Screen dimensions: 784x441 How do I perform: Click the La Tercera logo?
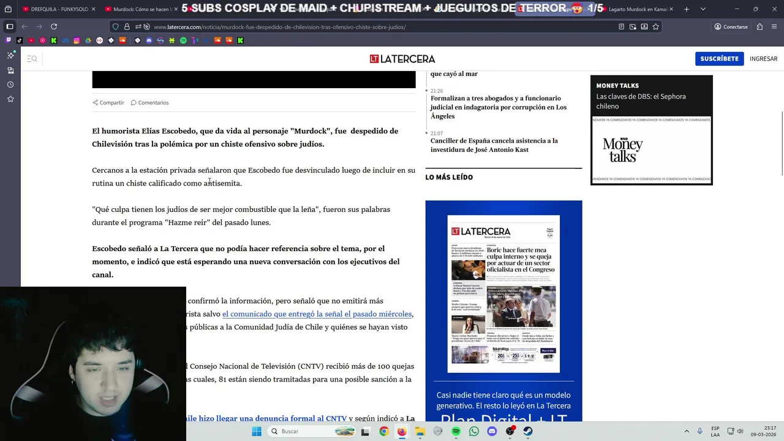402,59
